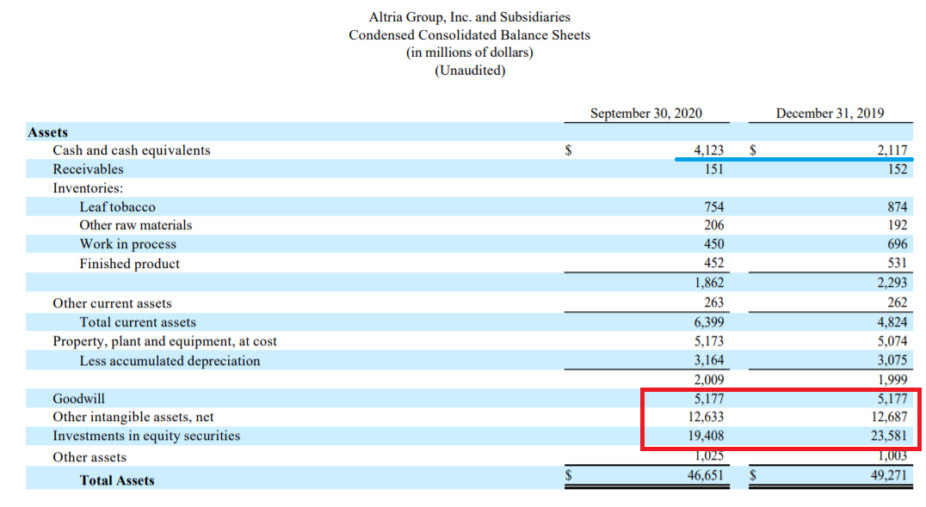This screenshot has height=507, width=926.
Task: Select the intangible assets value 12,687
Action: tap(889, 417)
